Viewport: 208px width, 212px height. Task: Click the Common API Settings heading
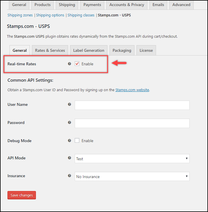point(30,80)
